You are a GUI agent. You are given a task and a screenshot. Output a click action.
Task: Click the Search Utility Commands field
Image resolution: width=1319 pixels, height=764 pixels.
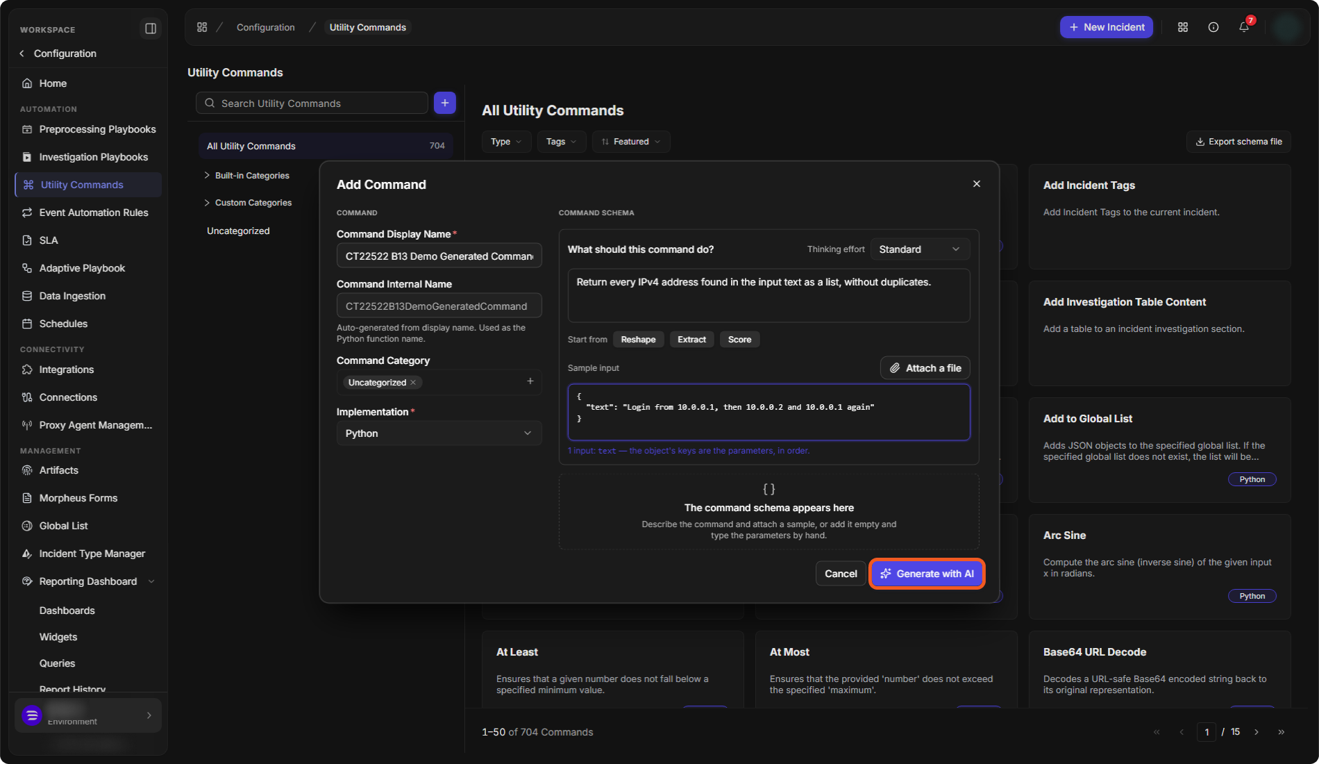coord(312,103)
